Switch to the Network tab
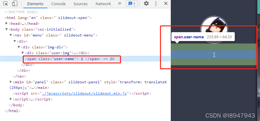 (103, 4)
